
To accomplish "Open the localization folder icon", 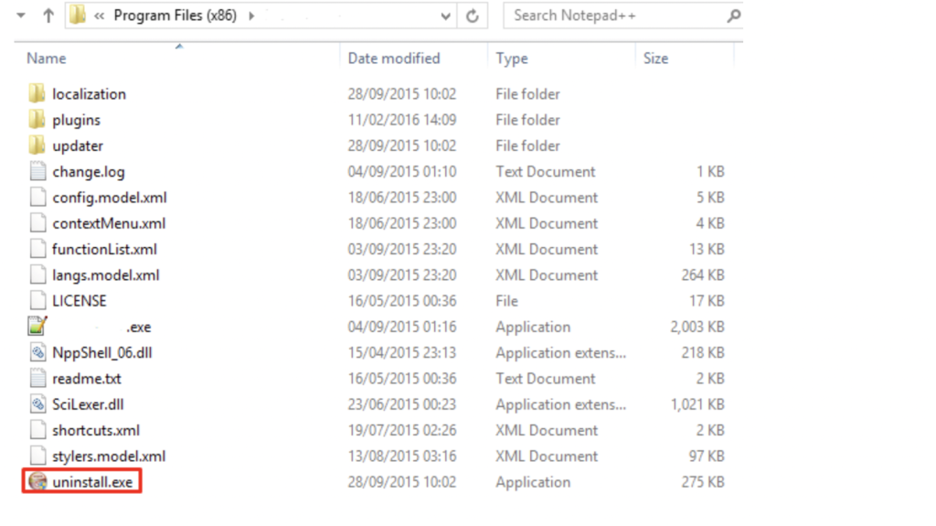I will tap(37, 94).
